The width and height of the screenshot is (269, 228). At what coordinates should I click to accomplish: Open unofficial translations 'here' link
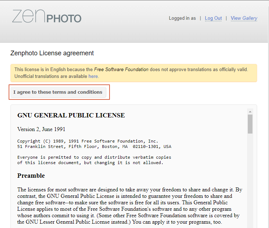[x=93, y=76]
